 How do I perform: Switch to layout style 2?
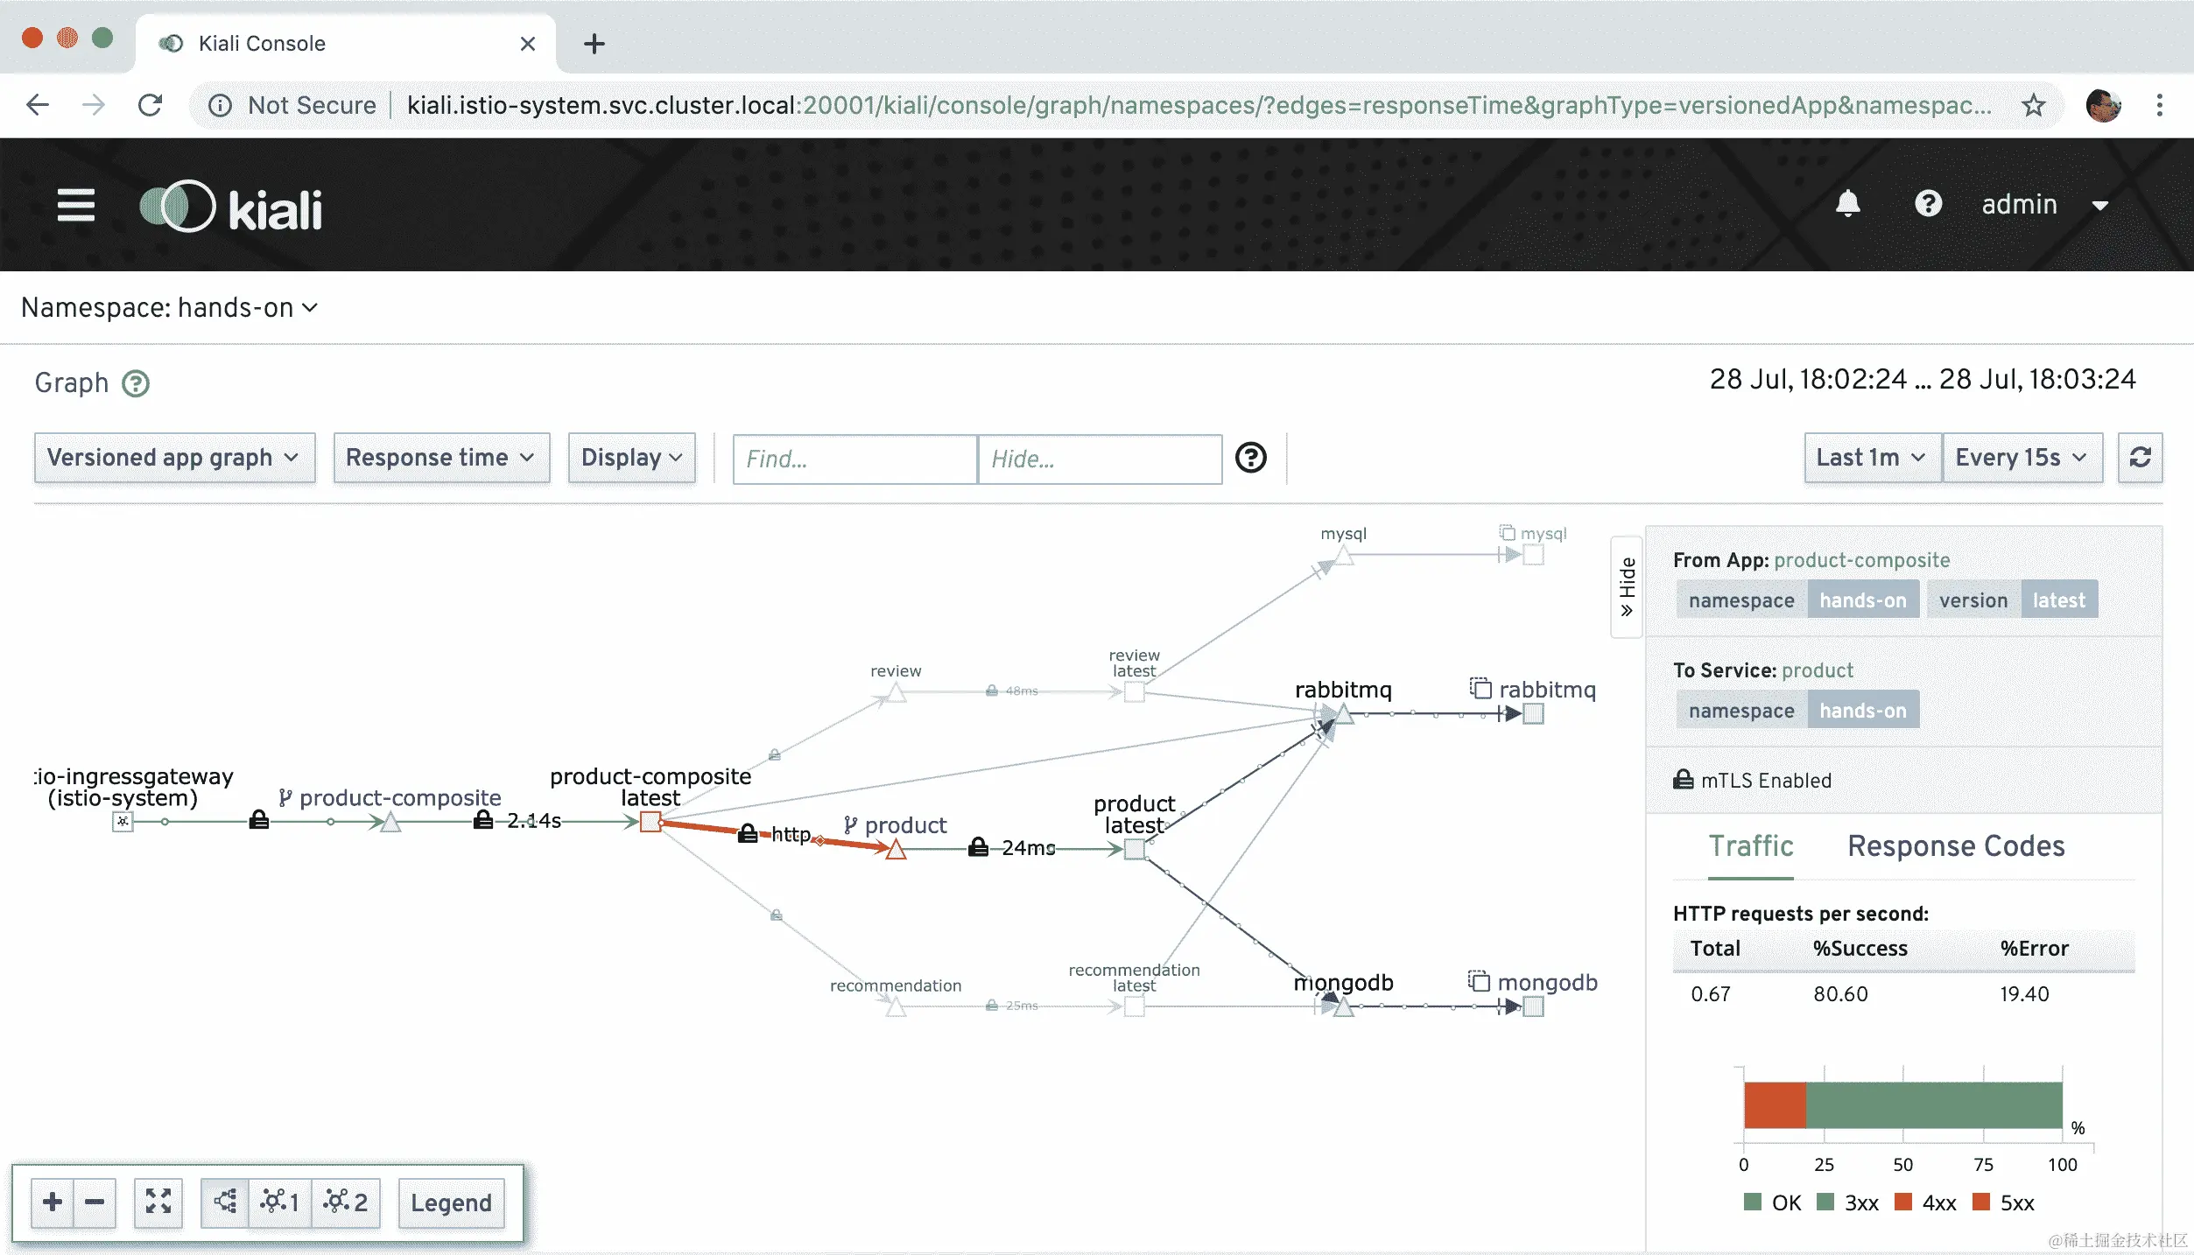pyautogui.click(x=345, y=1202)
